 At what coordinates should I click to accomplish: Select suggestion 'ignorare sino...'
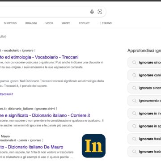(144, 63)
